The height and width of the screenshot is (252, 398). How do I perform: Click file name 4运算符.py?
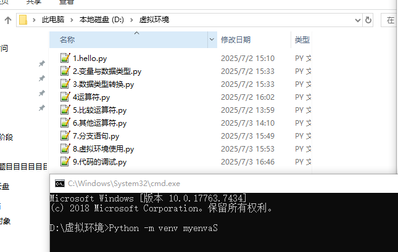click(x=91, y=97)
